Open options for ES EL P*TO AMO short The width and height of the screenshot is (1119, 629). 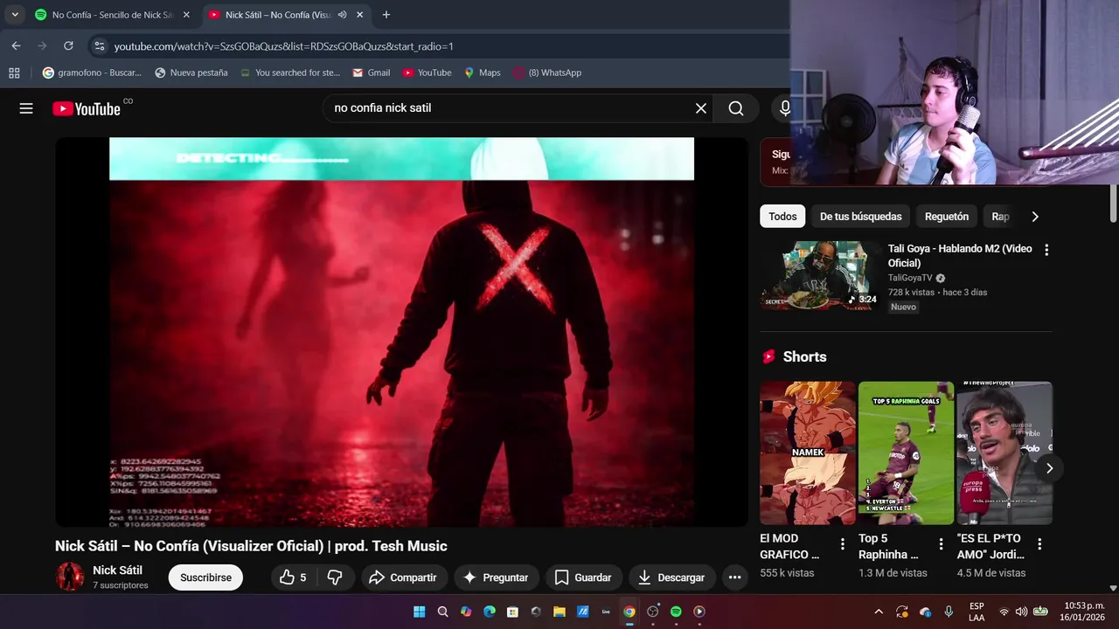[x=1039, y=544]
